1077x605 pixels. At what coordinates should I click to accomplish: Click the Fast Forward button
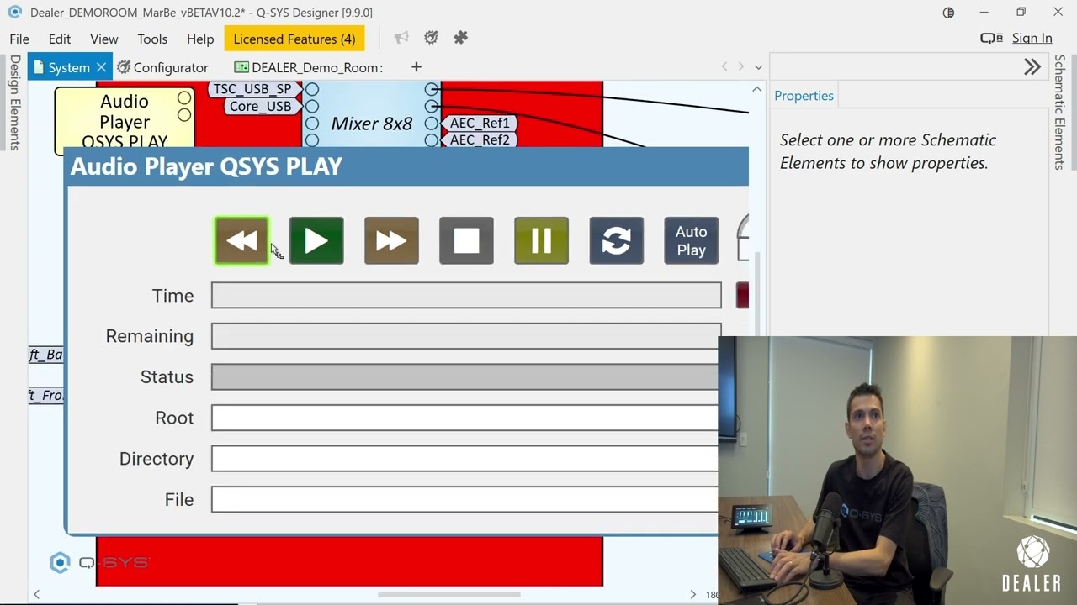[391, 241]
